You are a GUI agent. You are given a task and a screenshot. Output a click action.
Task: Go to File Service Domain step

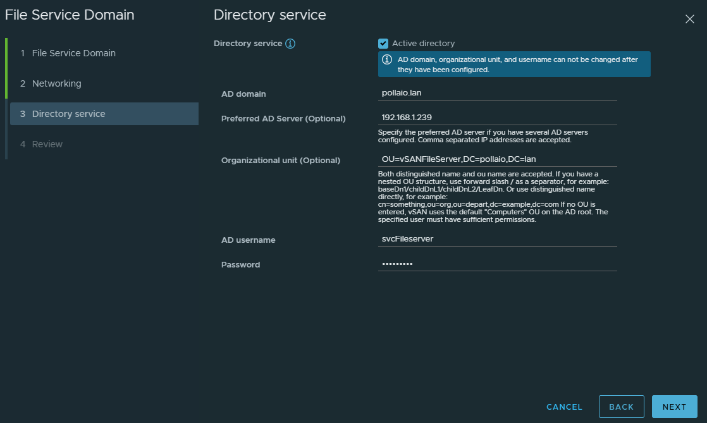pyautogui.click(x=104, y=53)
